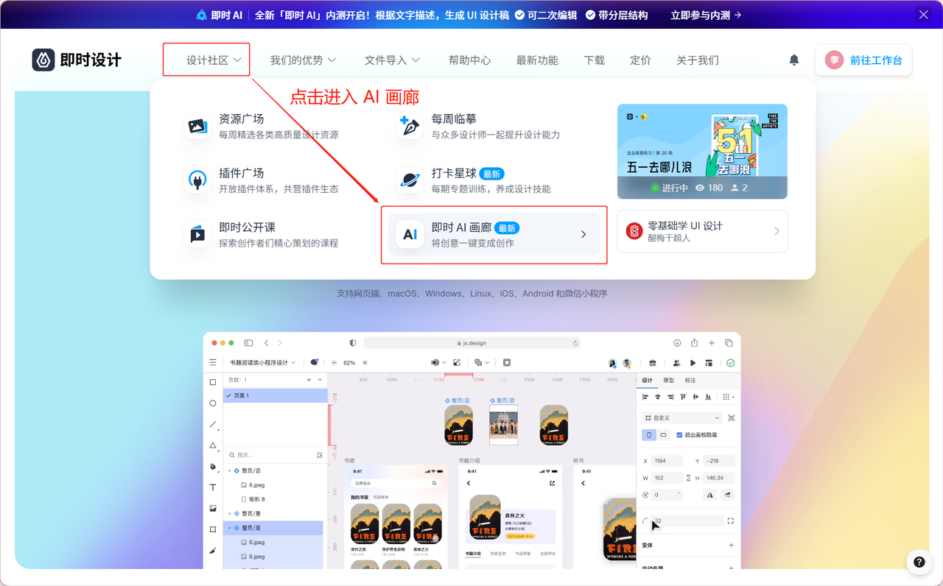This screenshot has height=586, width=943.
Task: Click the H field showing 146.34
Action: coord(718,478)
